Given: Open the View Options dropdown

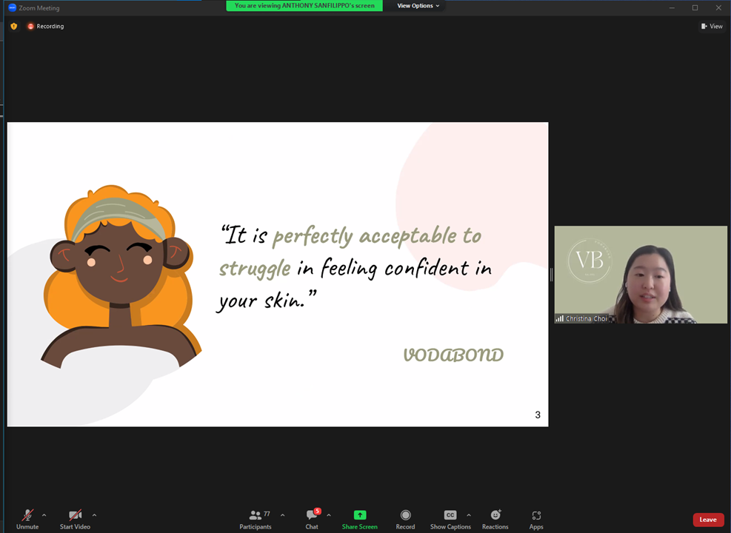Looking at the screenshot, I should pos(418,6).
